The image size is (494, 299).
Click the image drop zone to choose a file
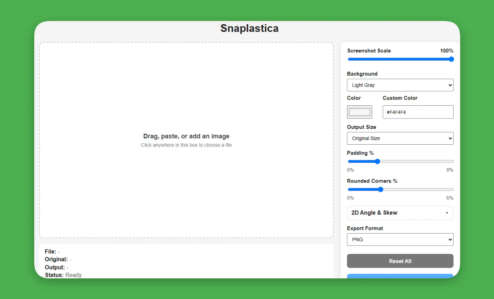[x=186, y=140]
